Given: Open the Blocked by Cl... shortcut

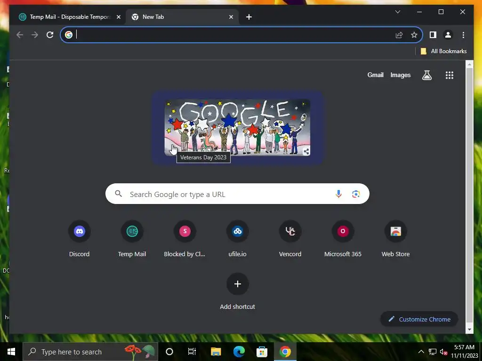Looking at the screenshot, I should tap(185, 238).
